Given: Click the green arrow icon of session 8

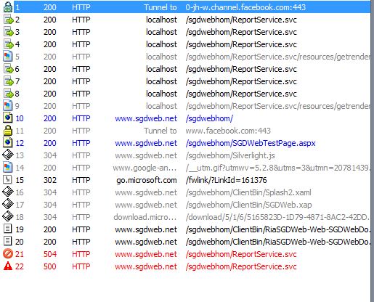Looking at the screenshot, I should point(8,94).
